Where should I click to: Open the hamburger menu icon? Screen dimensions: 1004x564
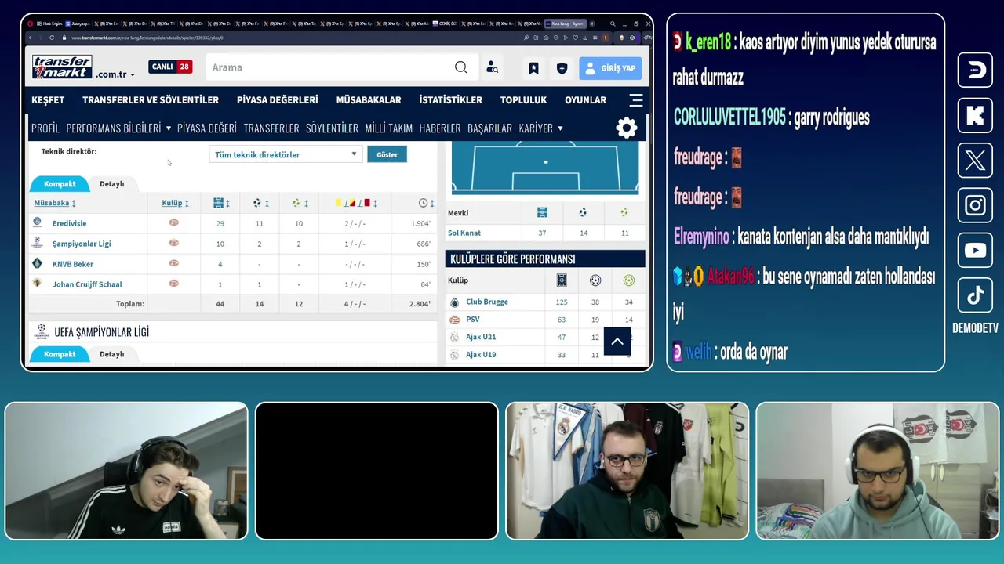(x=636, y=100)
